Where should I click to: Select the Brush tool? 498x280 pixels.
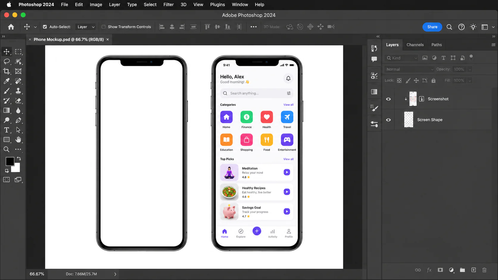7,91
